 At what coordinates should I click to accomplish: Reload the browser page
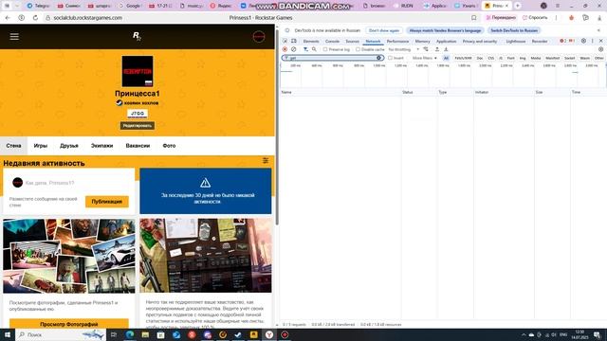click(35, 18)
